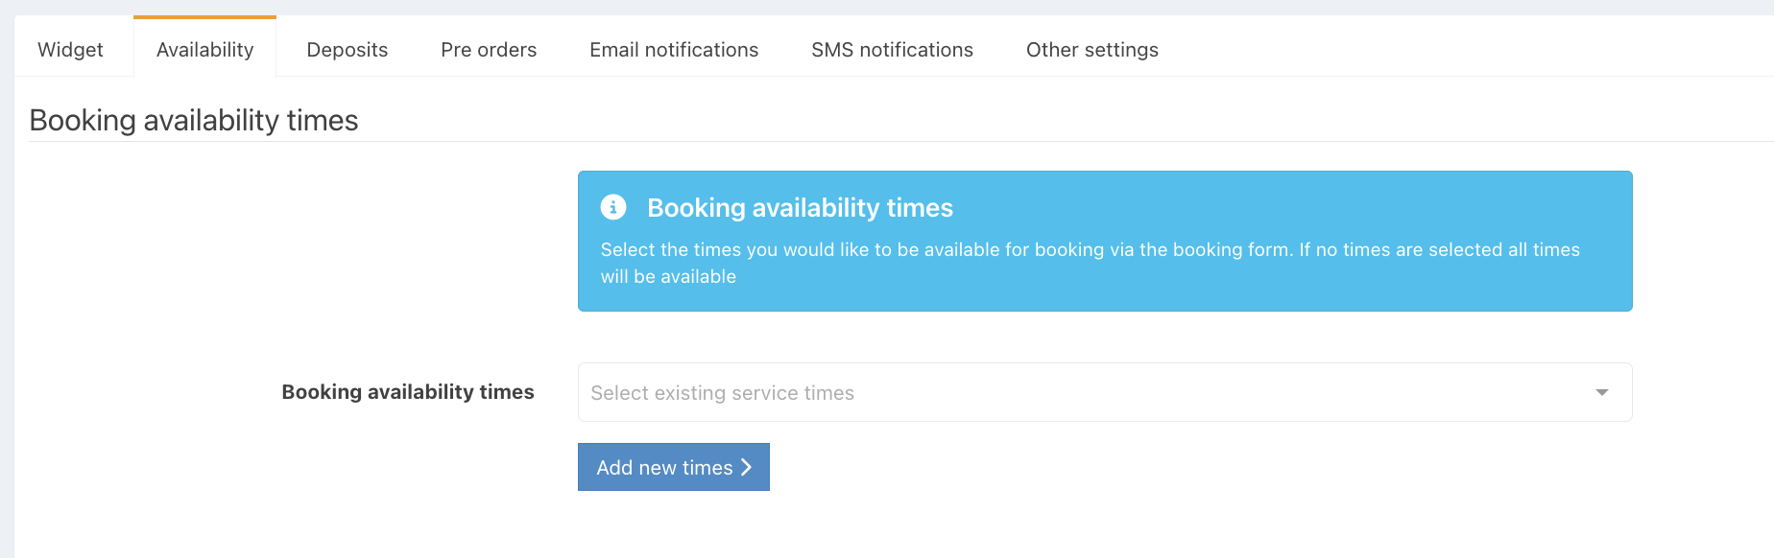
Task: Click the bold Booking availability times field label
Action: (x=407, y=392)
